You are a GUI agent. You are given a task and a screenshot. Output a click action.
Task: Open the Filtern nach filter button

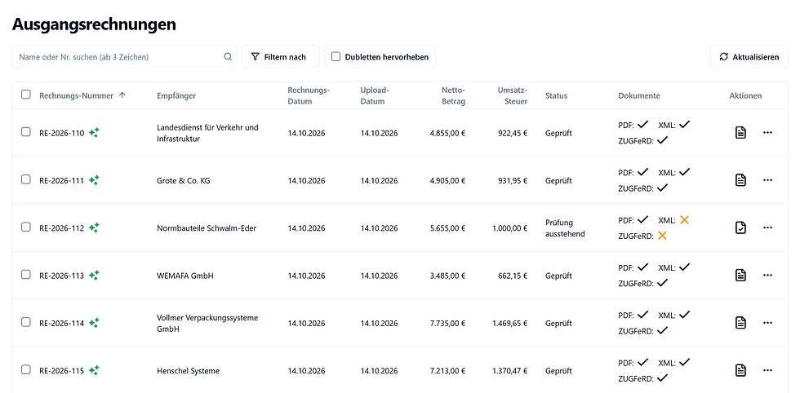click(280, 56)
